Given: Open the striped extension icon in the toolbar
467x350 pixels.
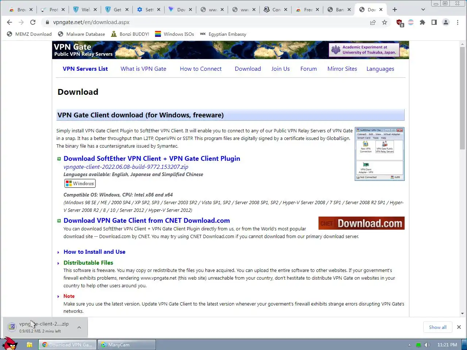Looking at the screenshot, I should [411, 22].
